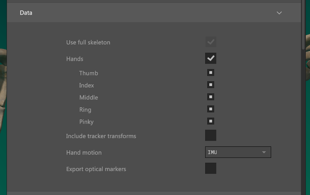Collapse the Data section chevron
The height and width of the screenshot is (195, 310).
click(279, 13)
